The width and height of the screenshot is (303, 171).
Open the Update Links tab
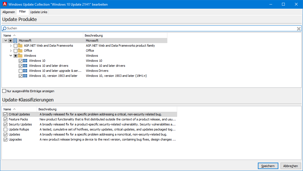pos(39,12)
